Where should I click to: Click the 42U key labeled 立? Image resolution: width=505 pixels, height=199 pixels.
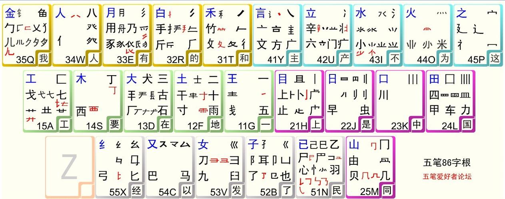(x=327, y=35)
